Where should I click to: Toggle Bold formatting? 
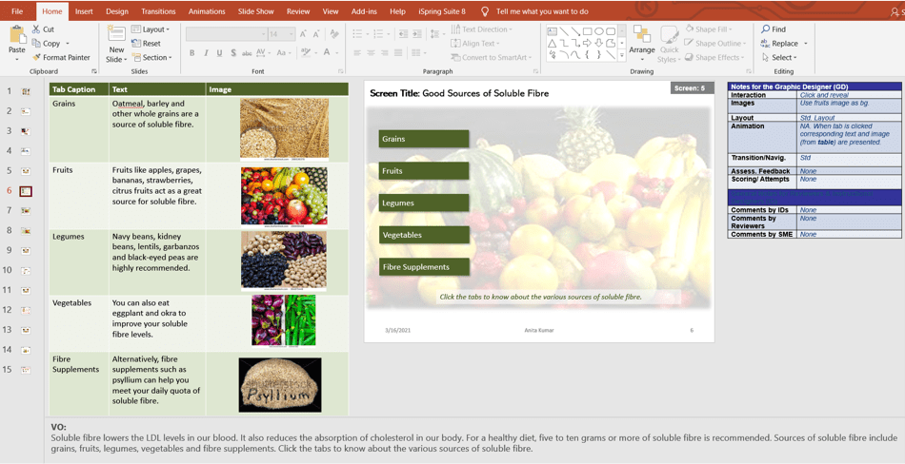(191, 53)
